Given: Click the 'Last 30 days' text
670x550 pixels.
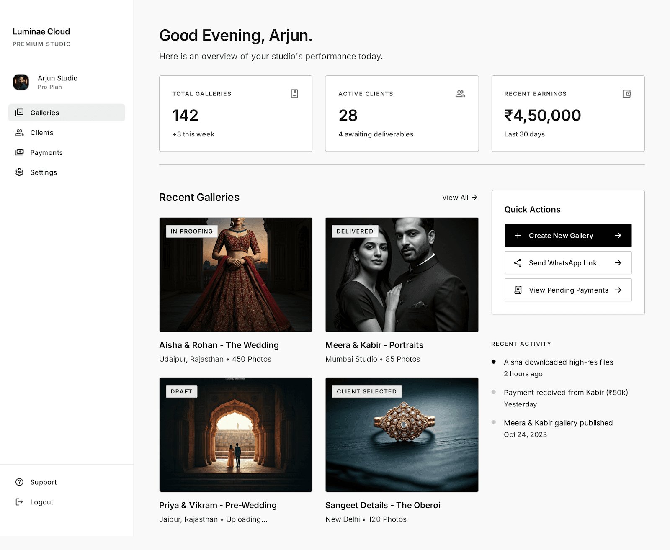Looking at the screenshot, I should pos(524,134).
